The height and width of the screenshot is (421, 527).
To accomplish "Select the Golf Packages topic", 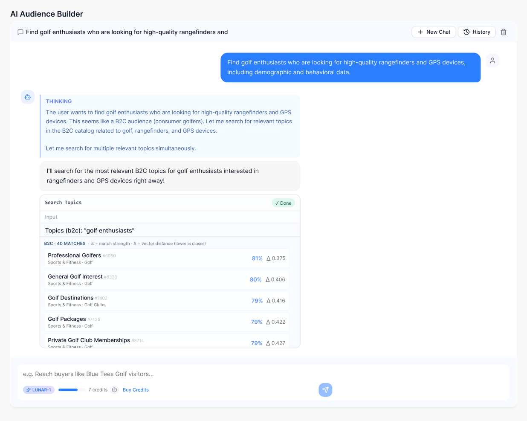I will pos(167,322).
